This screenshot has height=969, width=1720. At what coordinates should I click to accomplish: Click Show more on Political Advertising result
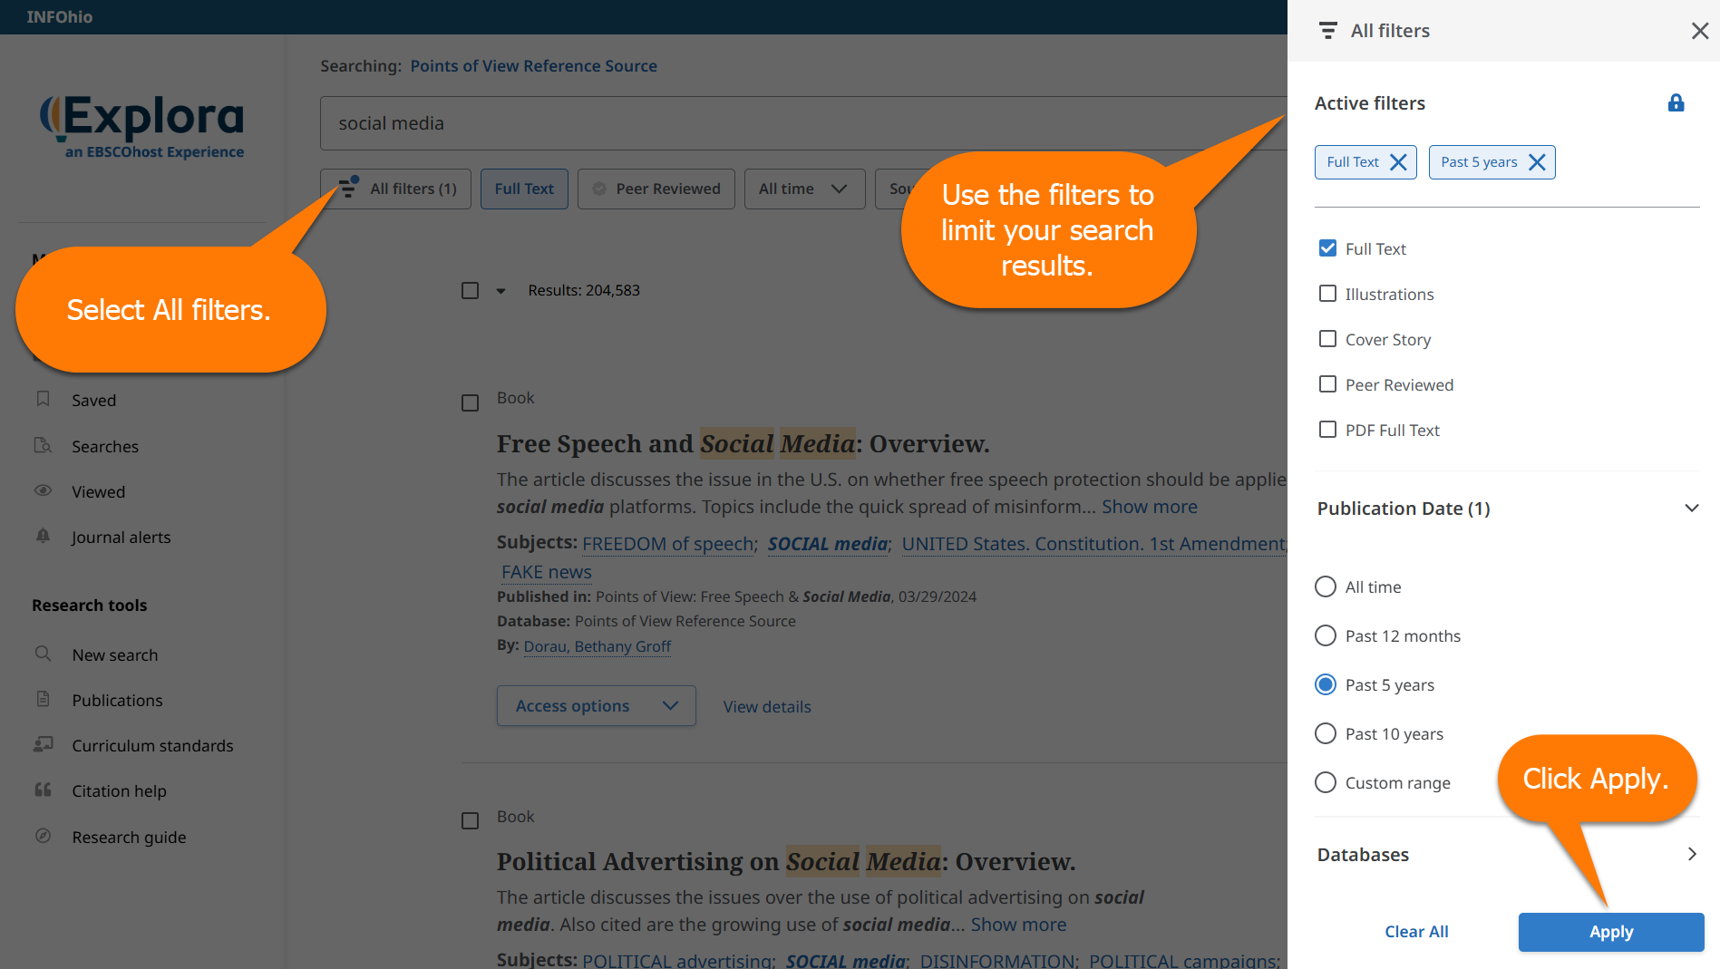(x=1018, y=925)
